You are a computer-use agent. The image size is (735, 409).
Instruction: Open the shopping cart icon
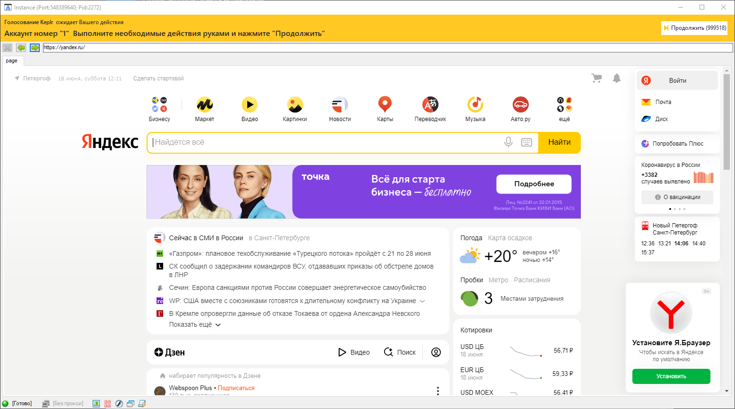pyautogui.click(x=597, y=78)
